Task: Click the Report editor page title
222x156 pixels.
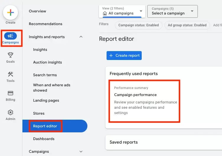Action: pos(116,39)
